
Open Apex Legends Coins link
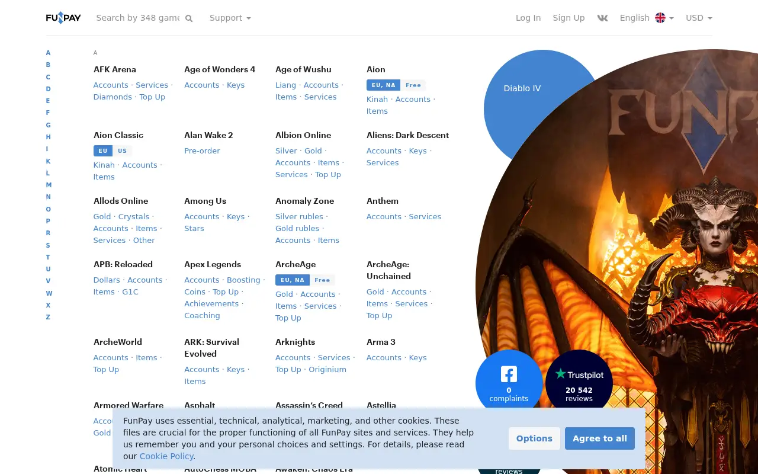(195, 292)
